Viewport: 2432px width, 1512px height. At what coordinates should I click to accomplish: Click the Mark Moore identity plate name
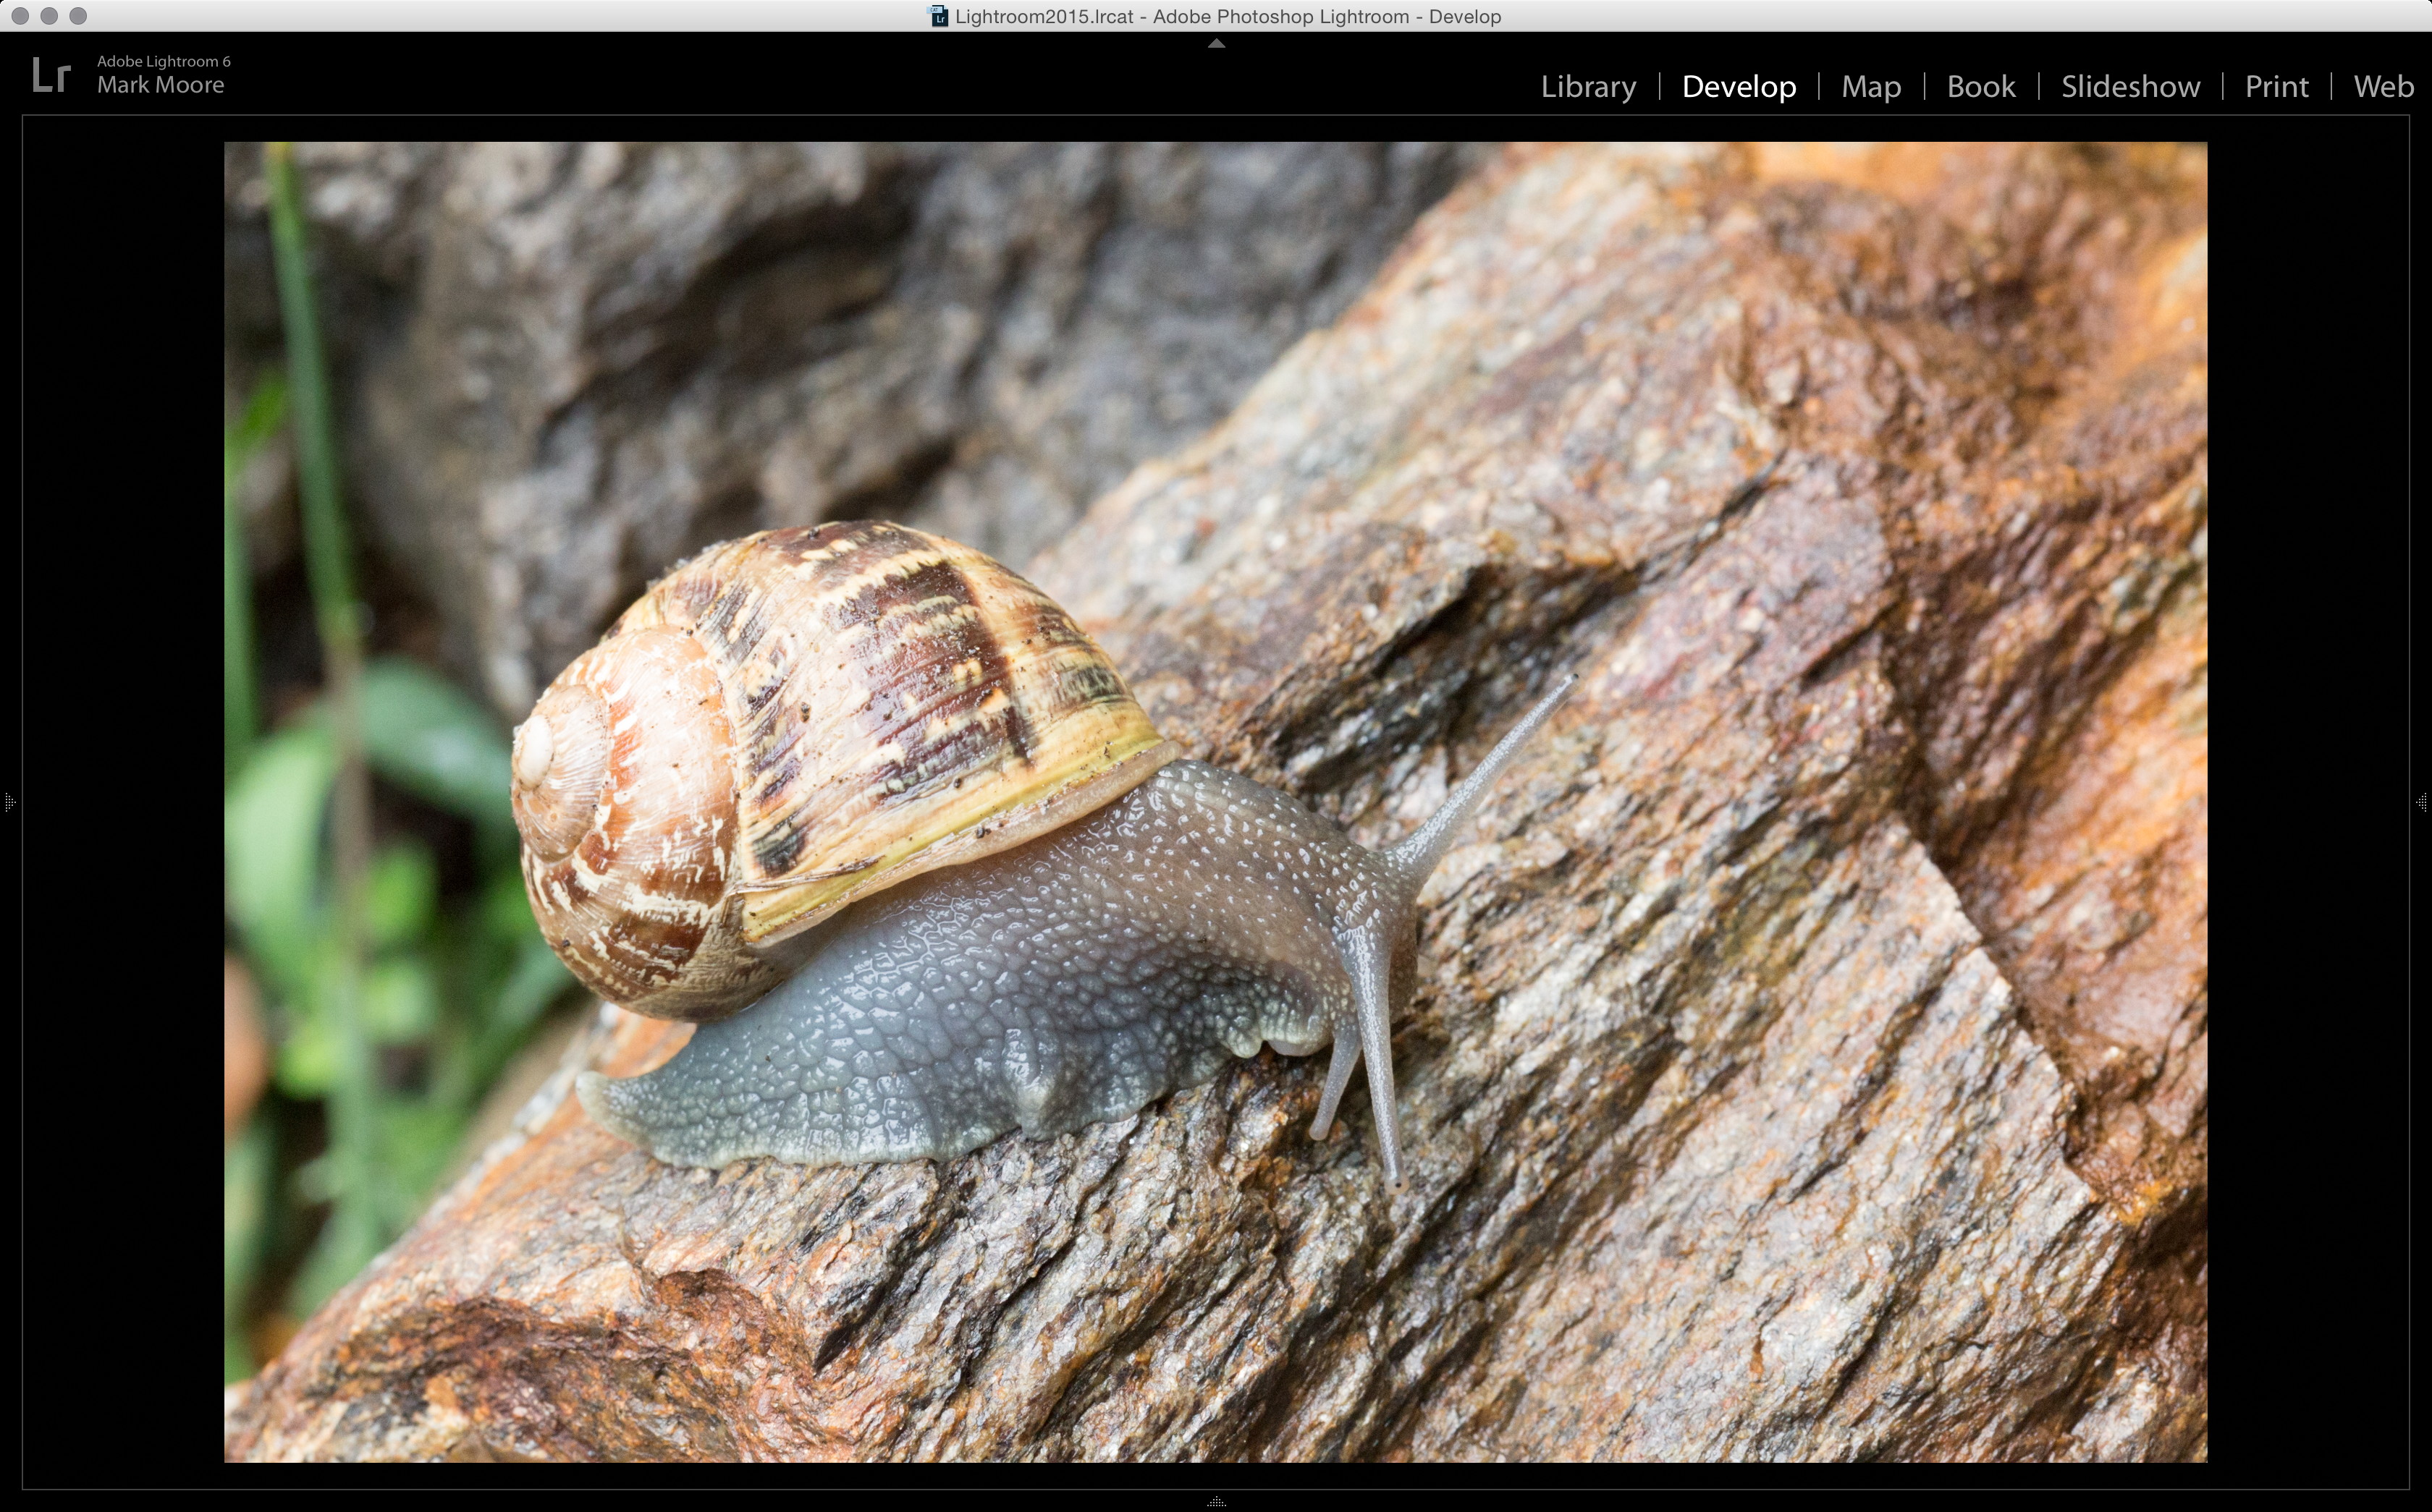[x=160, y=86]
